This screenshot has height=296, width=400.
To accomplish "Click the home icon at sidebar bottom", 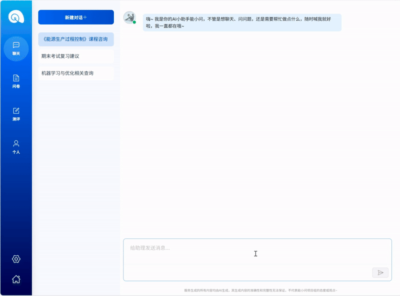I will pyautogui.click(x=16, y=280).
